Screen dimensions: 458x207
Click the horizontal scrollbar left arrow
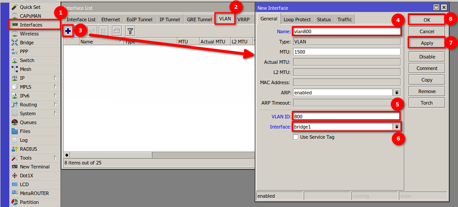coord(67,155)
